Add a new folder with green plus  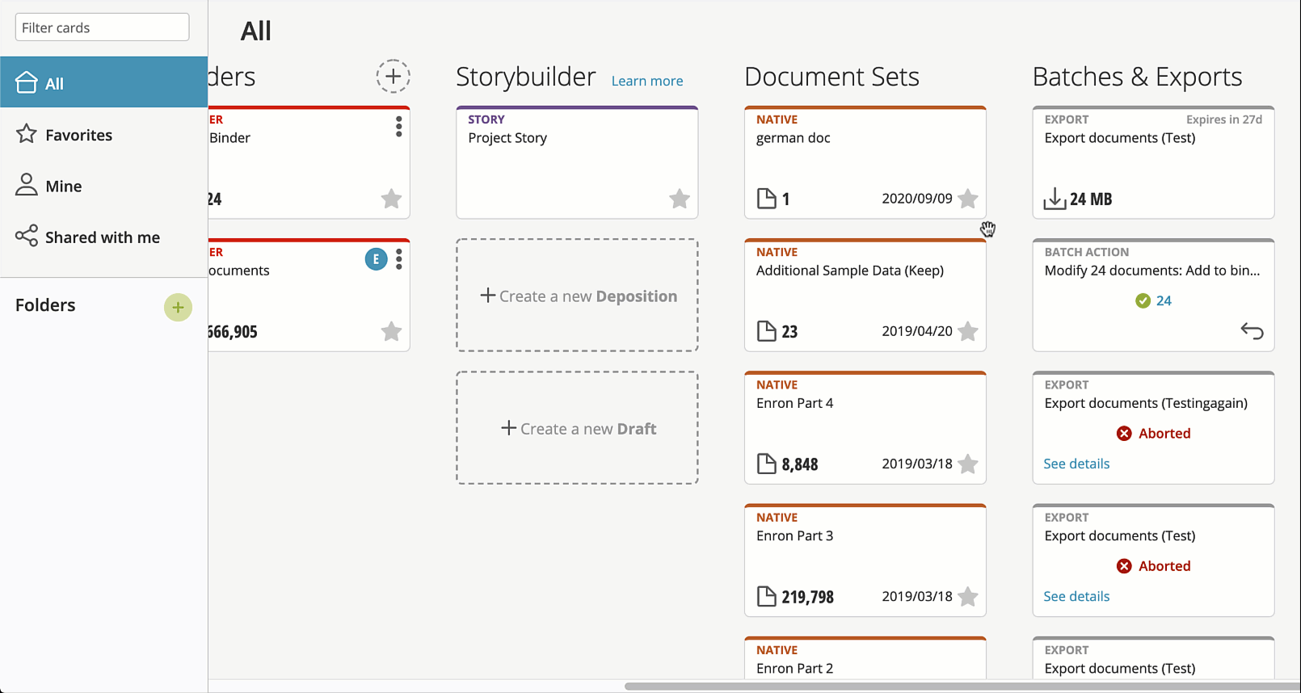(x=178, y=307)
